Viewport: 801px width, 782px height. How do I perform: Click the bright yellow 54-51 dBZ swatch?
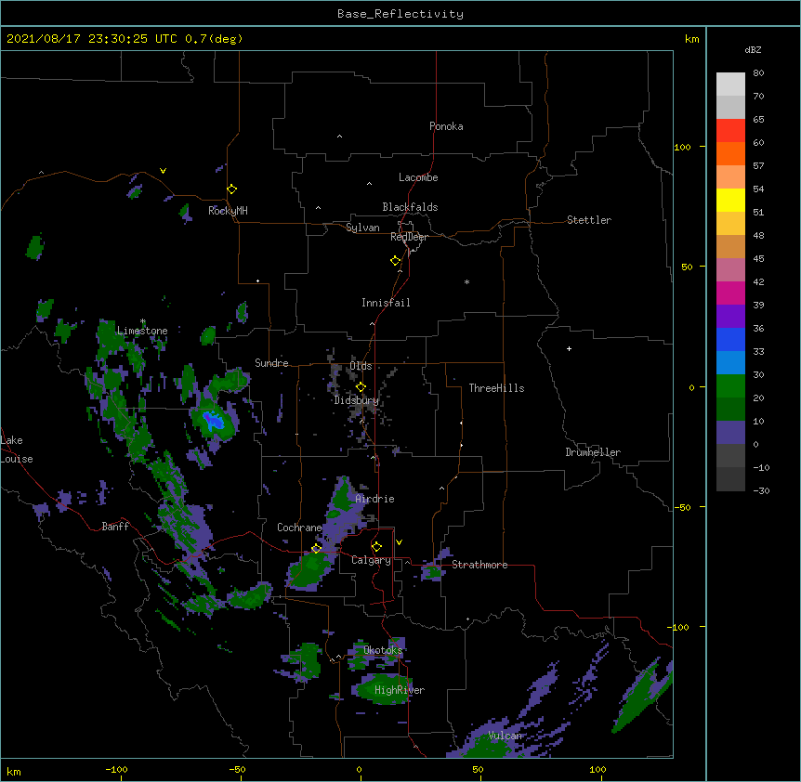pyautogui.click(x=730, y=201)
